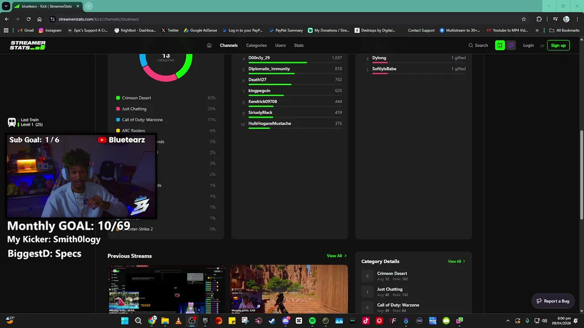The width and height of the screenshot is (584, 328).
Task: Open Nightbot Dashboard bookmark
Action: pos(136,31)
